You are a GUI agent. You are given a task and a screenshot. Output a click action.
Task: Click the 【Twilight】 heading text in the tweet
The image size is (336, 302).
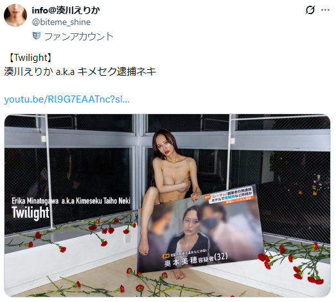[30, 58]
